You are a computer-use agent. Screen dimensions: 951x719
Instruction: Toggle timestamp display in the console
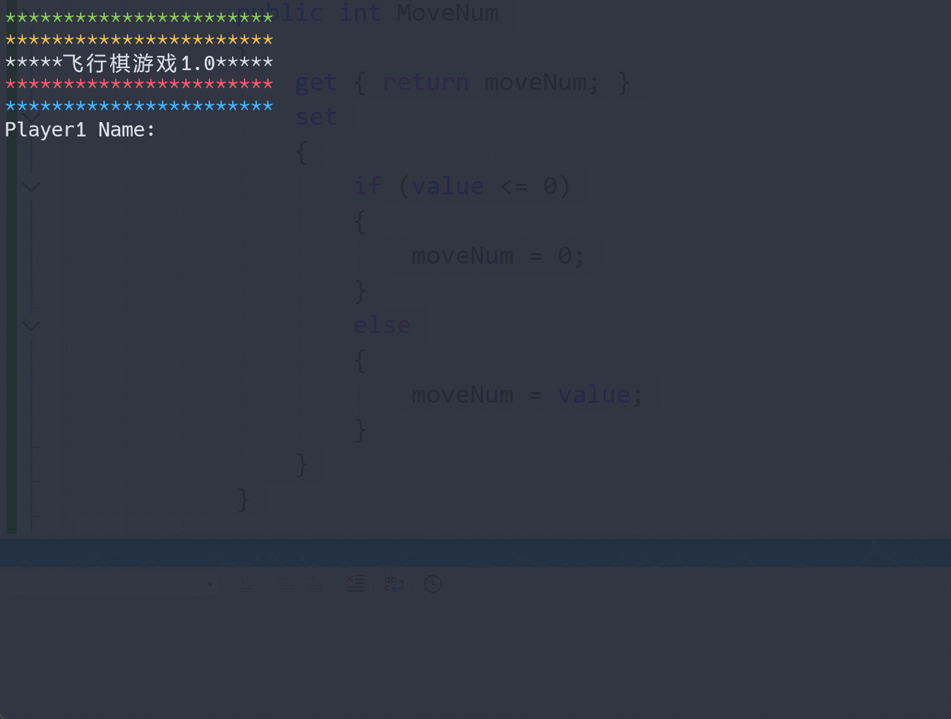pyautogui.click(x=432, y=583)
